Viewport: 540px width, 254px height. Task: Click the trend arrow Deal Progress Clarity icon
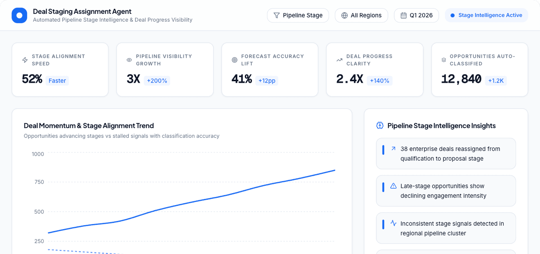coord(339,60)
